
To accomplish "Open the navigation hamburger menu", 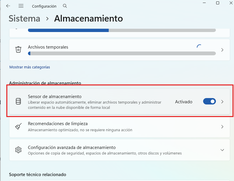I will [21, 6].
